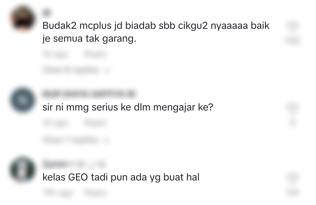The width and height of the screenshot is (316, 205).
Task: Reply to the 'sir ni mmg serius' comment
Action: tap(95, 123)
